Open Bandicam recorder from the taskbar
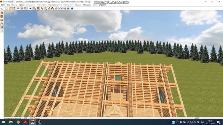The height and width of the screenshot is (125, 223). [40, 122]
